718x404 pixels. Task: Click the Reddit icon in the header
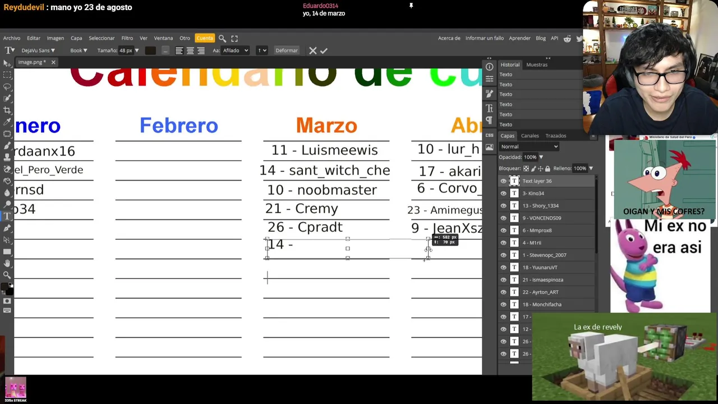tap(567, 38)
